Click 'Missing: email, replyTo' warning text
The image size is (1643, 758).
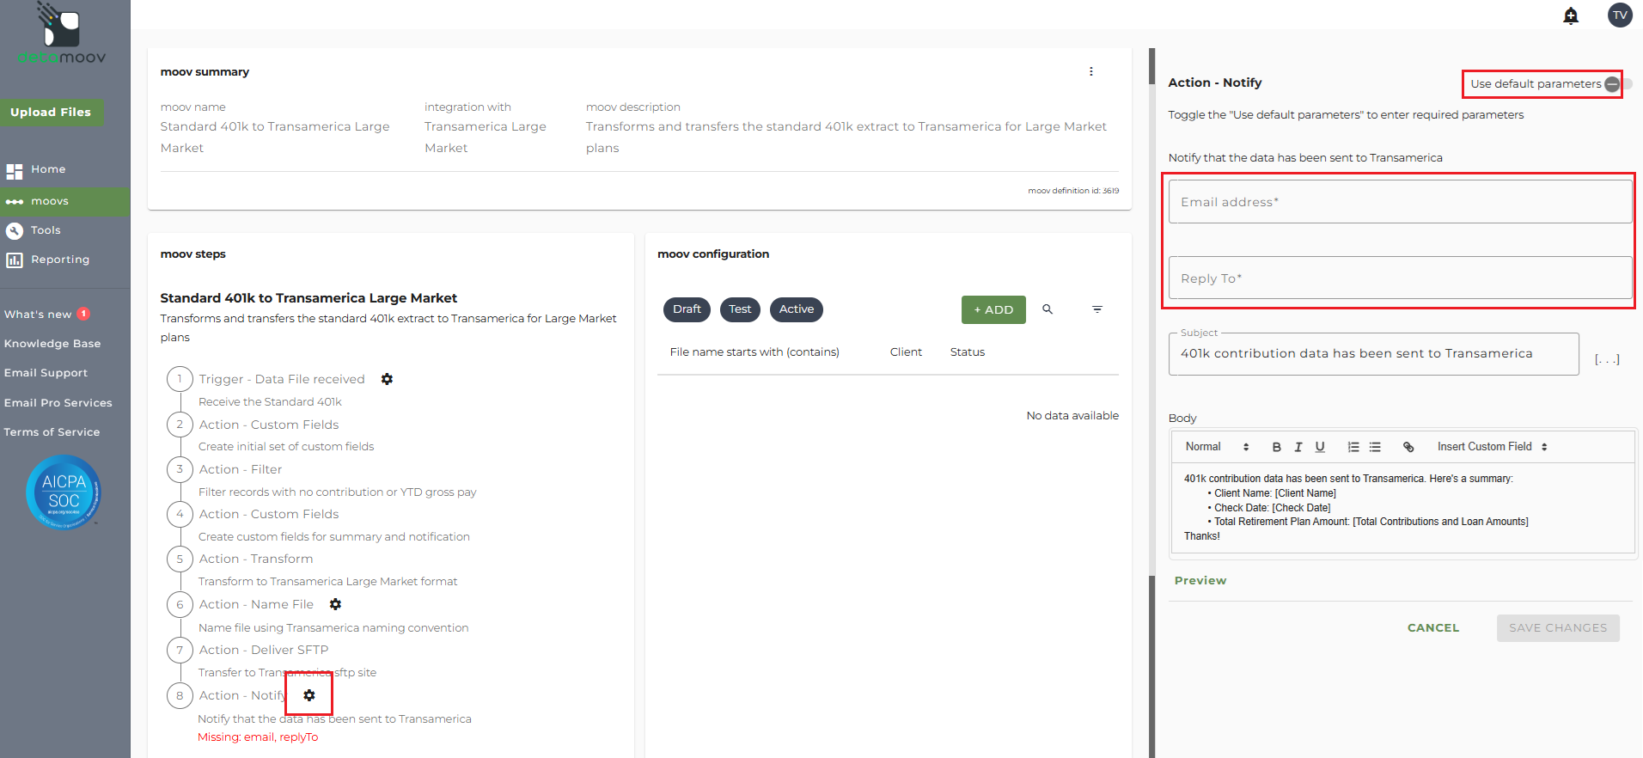tap(258, 737)
